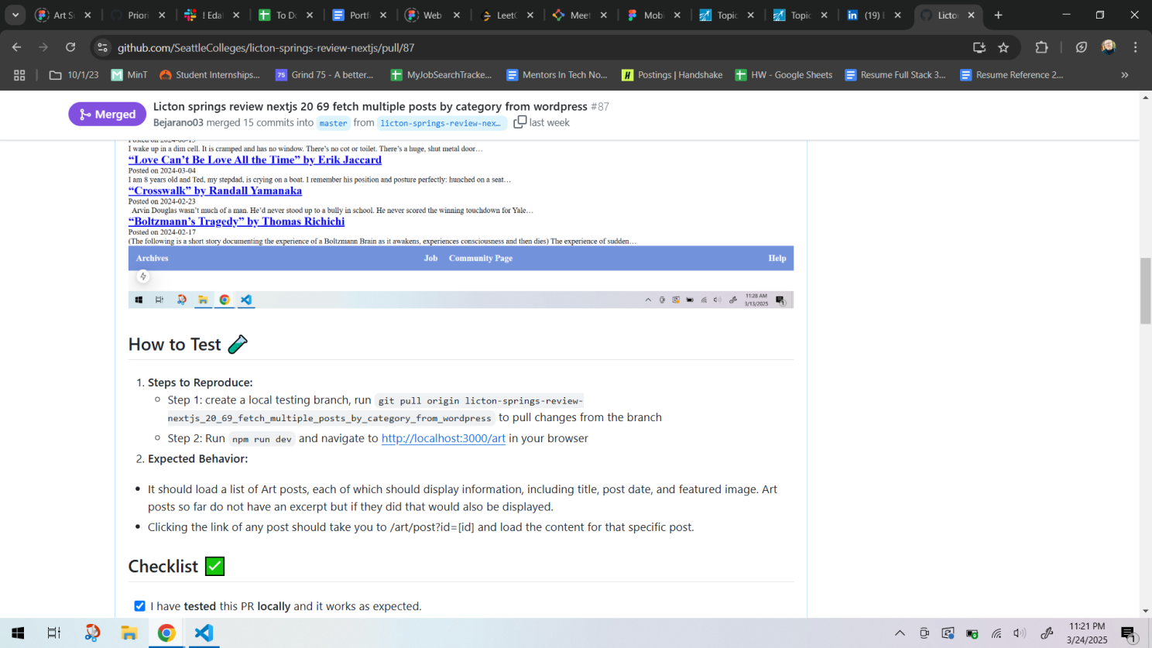This screenshot has height=648, width=1152.
Task: Enable the browser performance saver leaf icon
Action: (x=1081, y=47)
